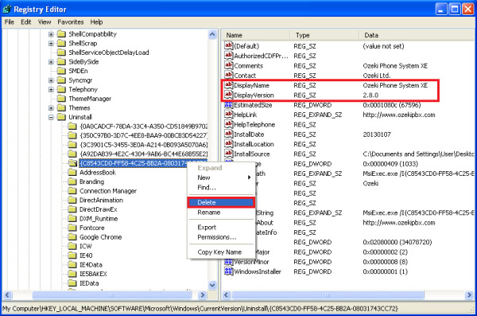
Task: Click the string icon beside Comments
Action: 229,65
